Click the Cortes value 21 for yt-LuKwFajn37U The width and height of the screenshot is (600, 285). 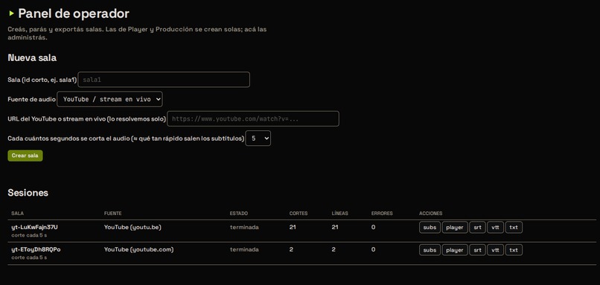pyautogui.click(x=293, y=227)
